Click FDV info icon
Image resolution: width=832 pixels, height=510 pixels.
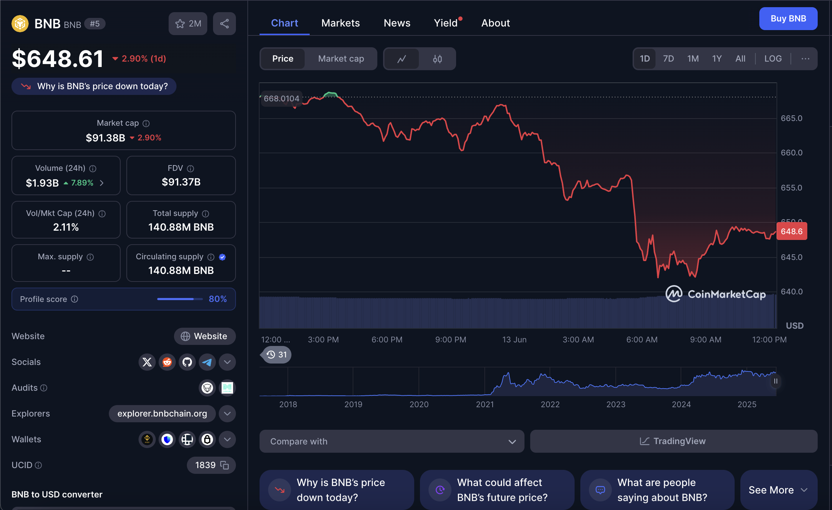[x=190, y=168]
